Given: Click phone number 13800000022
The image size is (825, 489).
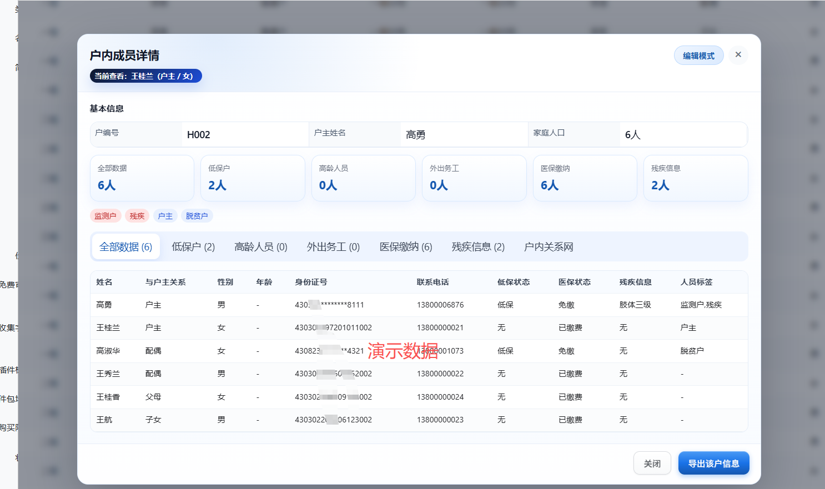Looking at the screenshot, I should pos(440,374).
